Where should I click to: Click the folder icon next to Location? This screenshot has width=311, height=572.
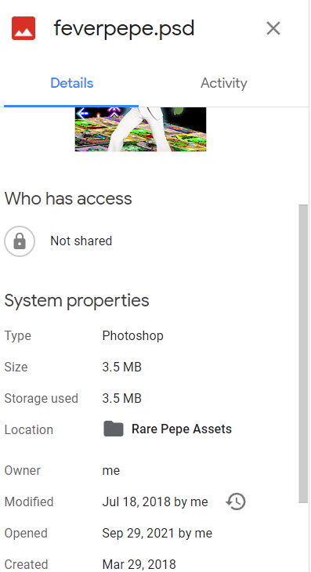(x=114, y=429)
